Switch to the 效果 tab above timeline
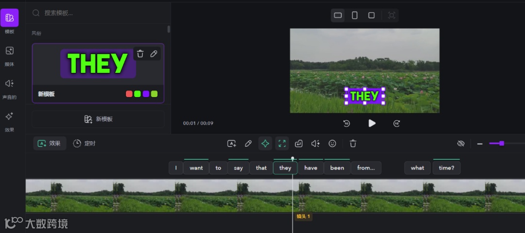This screenshot has height=233, width=525. click(50, 143)
